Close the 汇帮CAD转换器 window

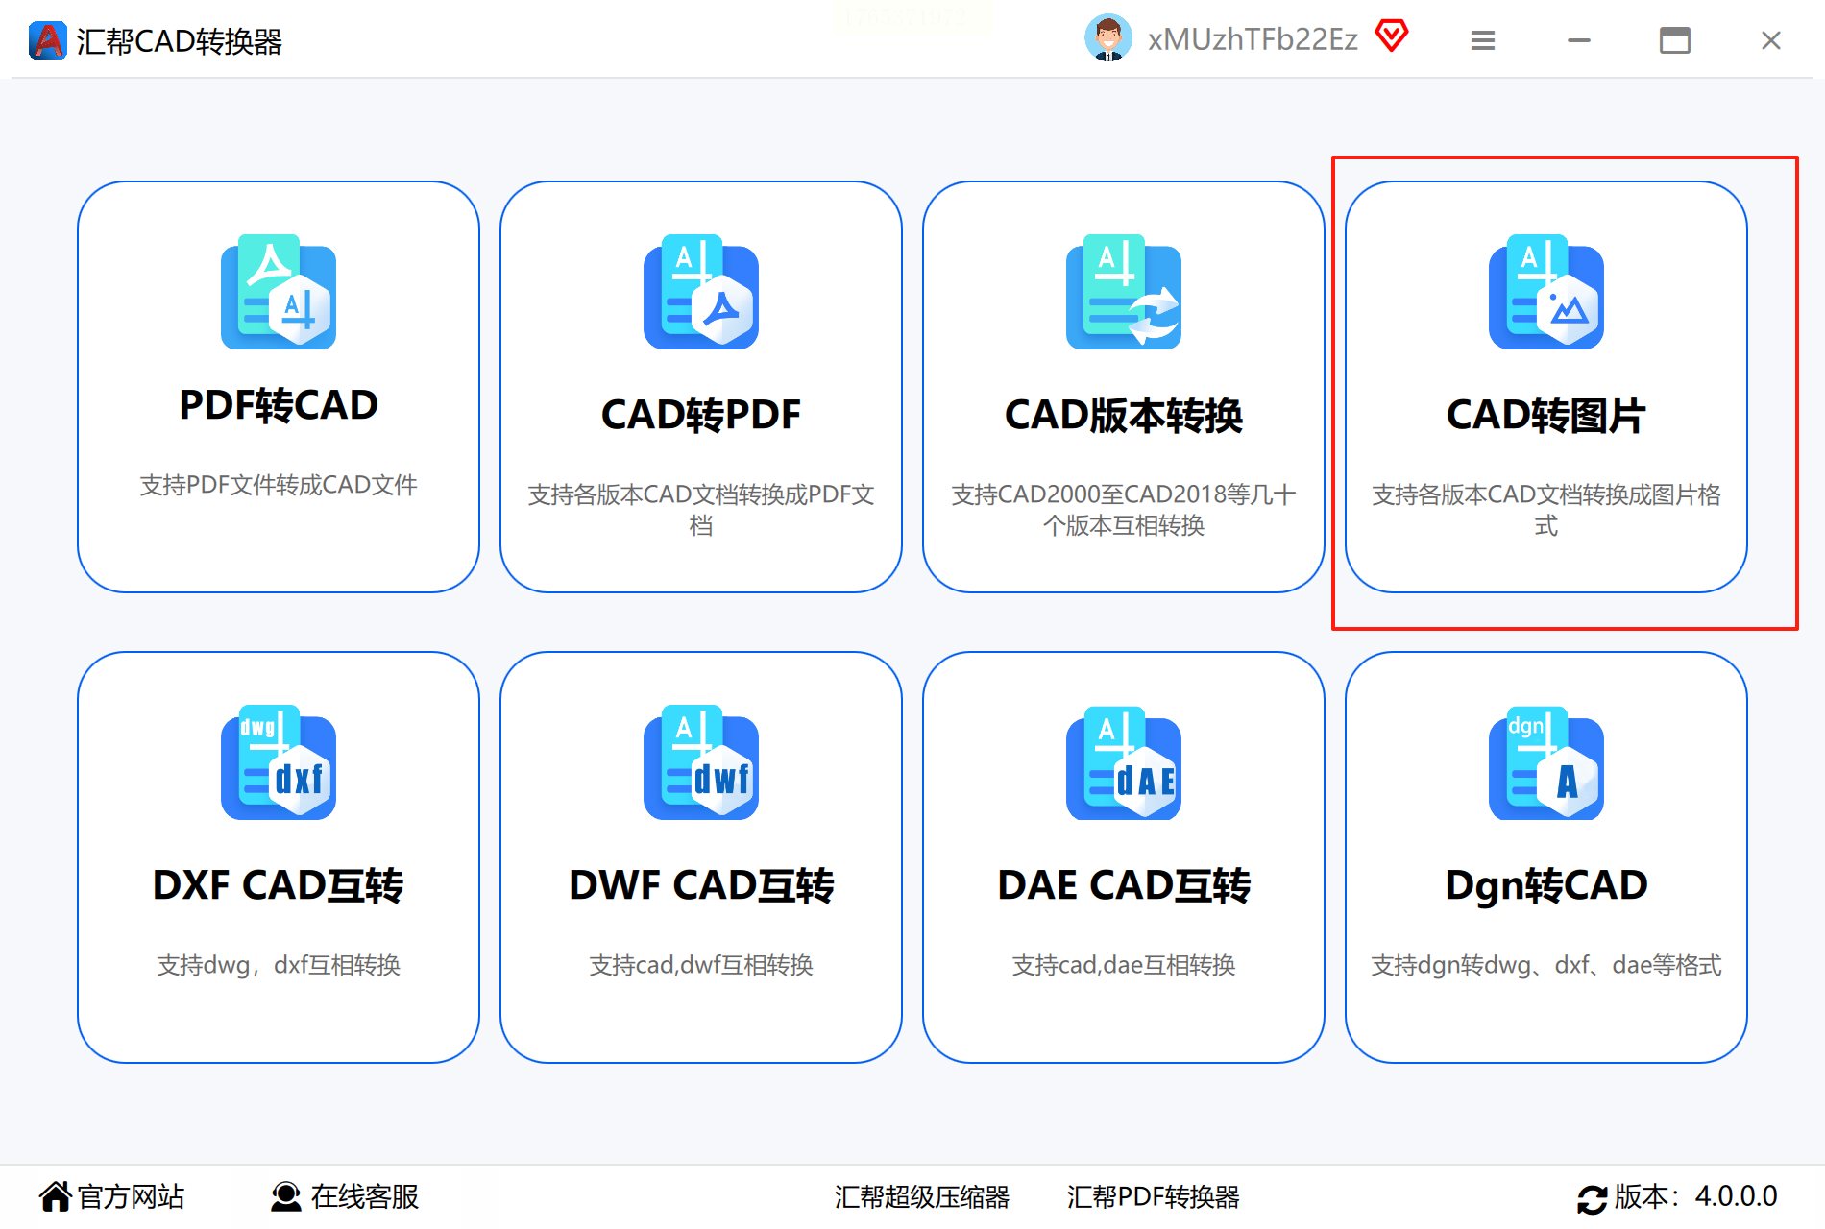pos(1771,40)
